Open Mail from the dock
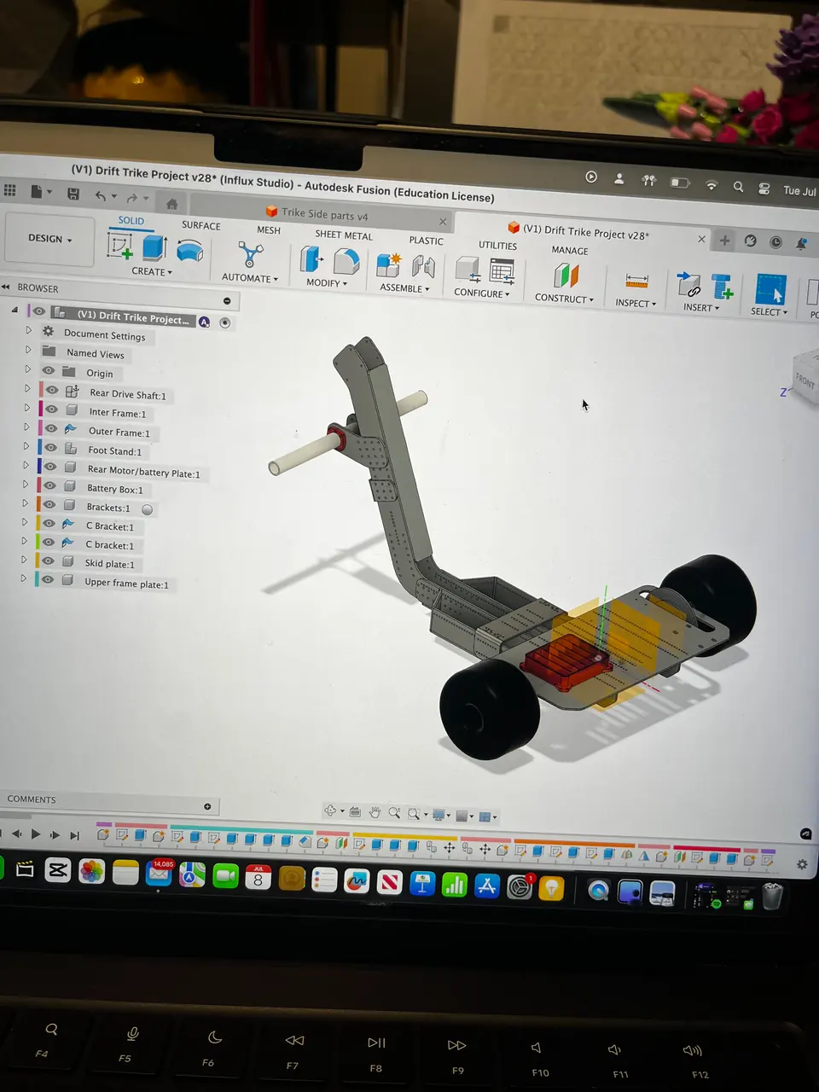This screenshot has width=819, height=1092. click(160, 874)
